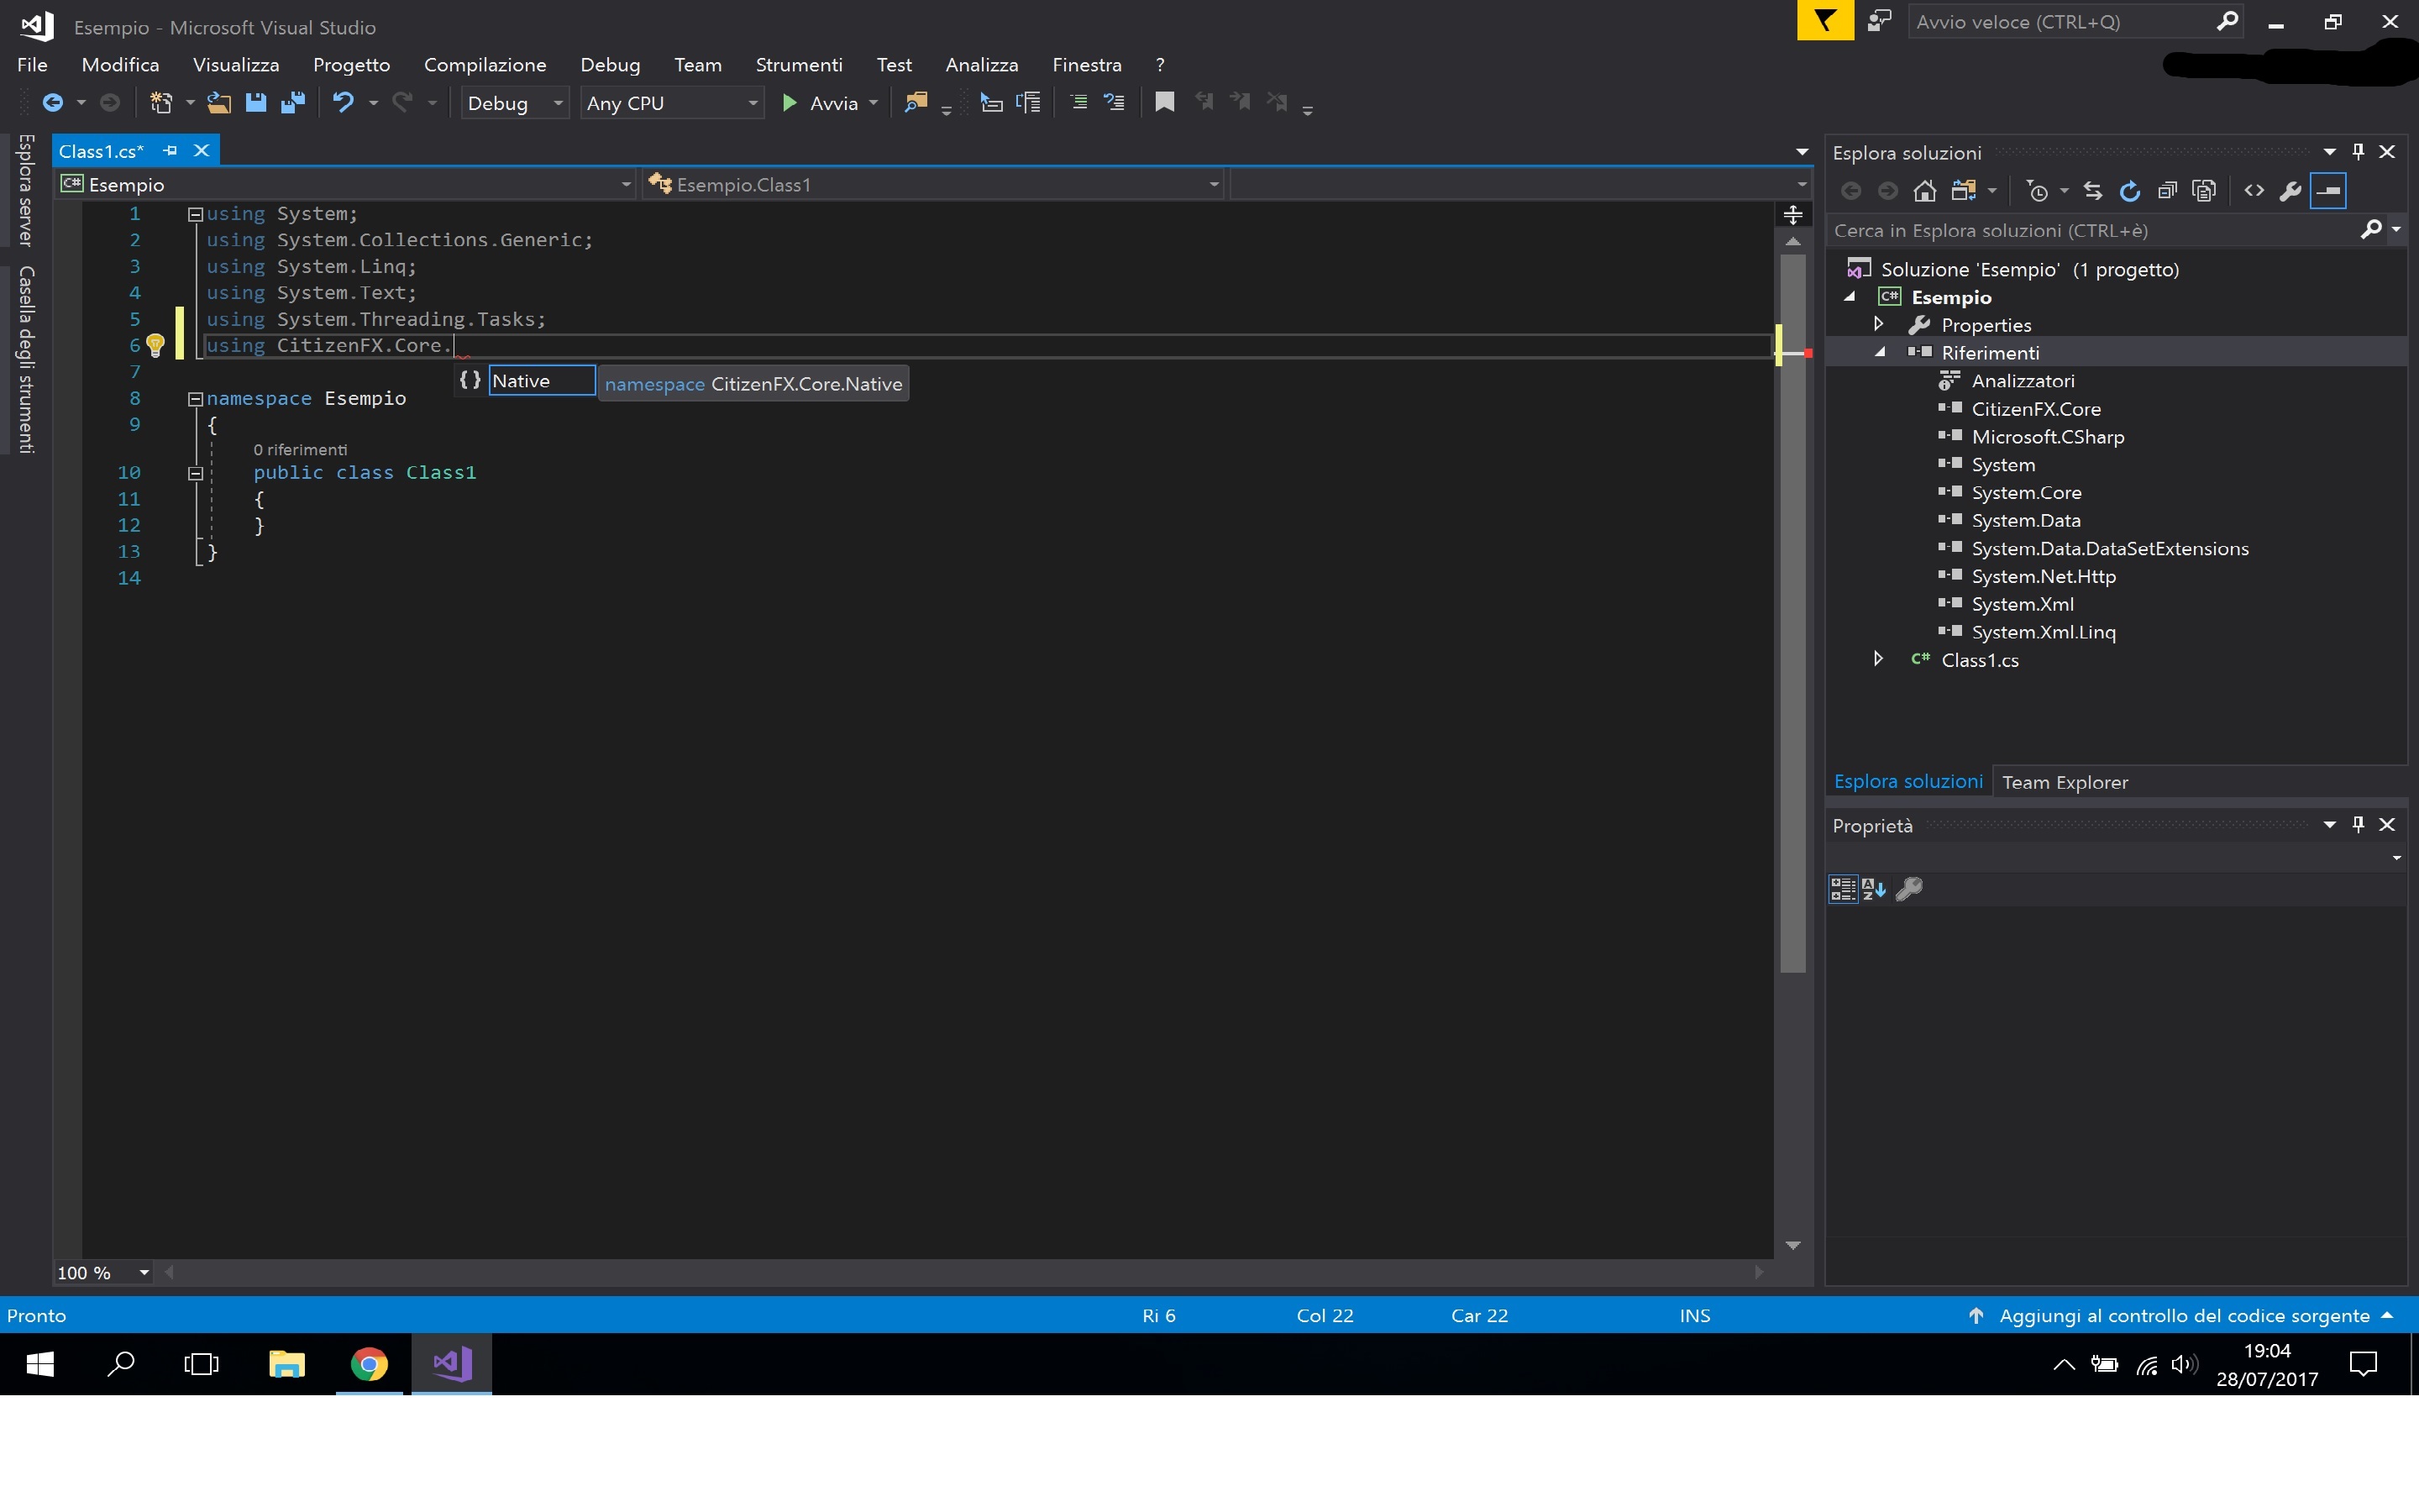The image size is (2419, 1512).
Task: Toggle Categorized view in the Proprietà panel
Action: [x=1844, y=889]
